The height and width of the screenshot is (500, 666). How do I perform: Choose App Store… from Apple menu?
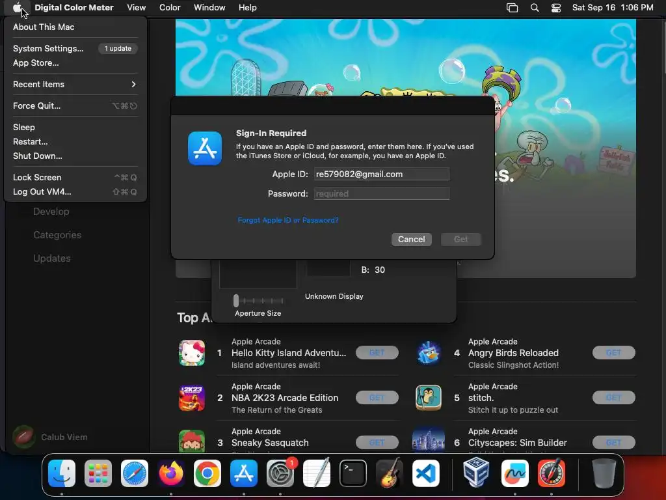tap(75, 63)
